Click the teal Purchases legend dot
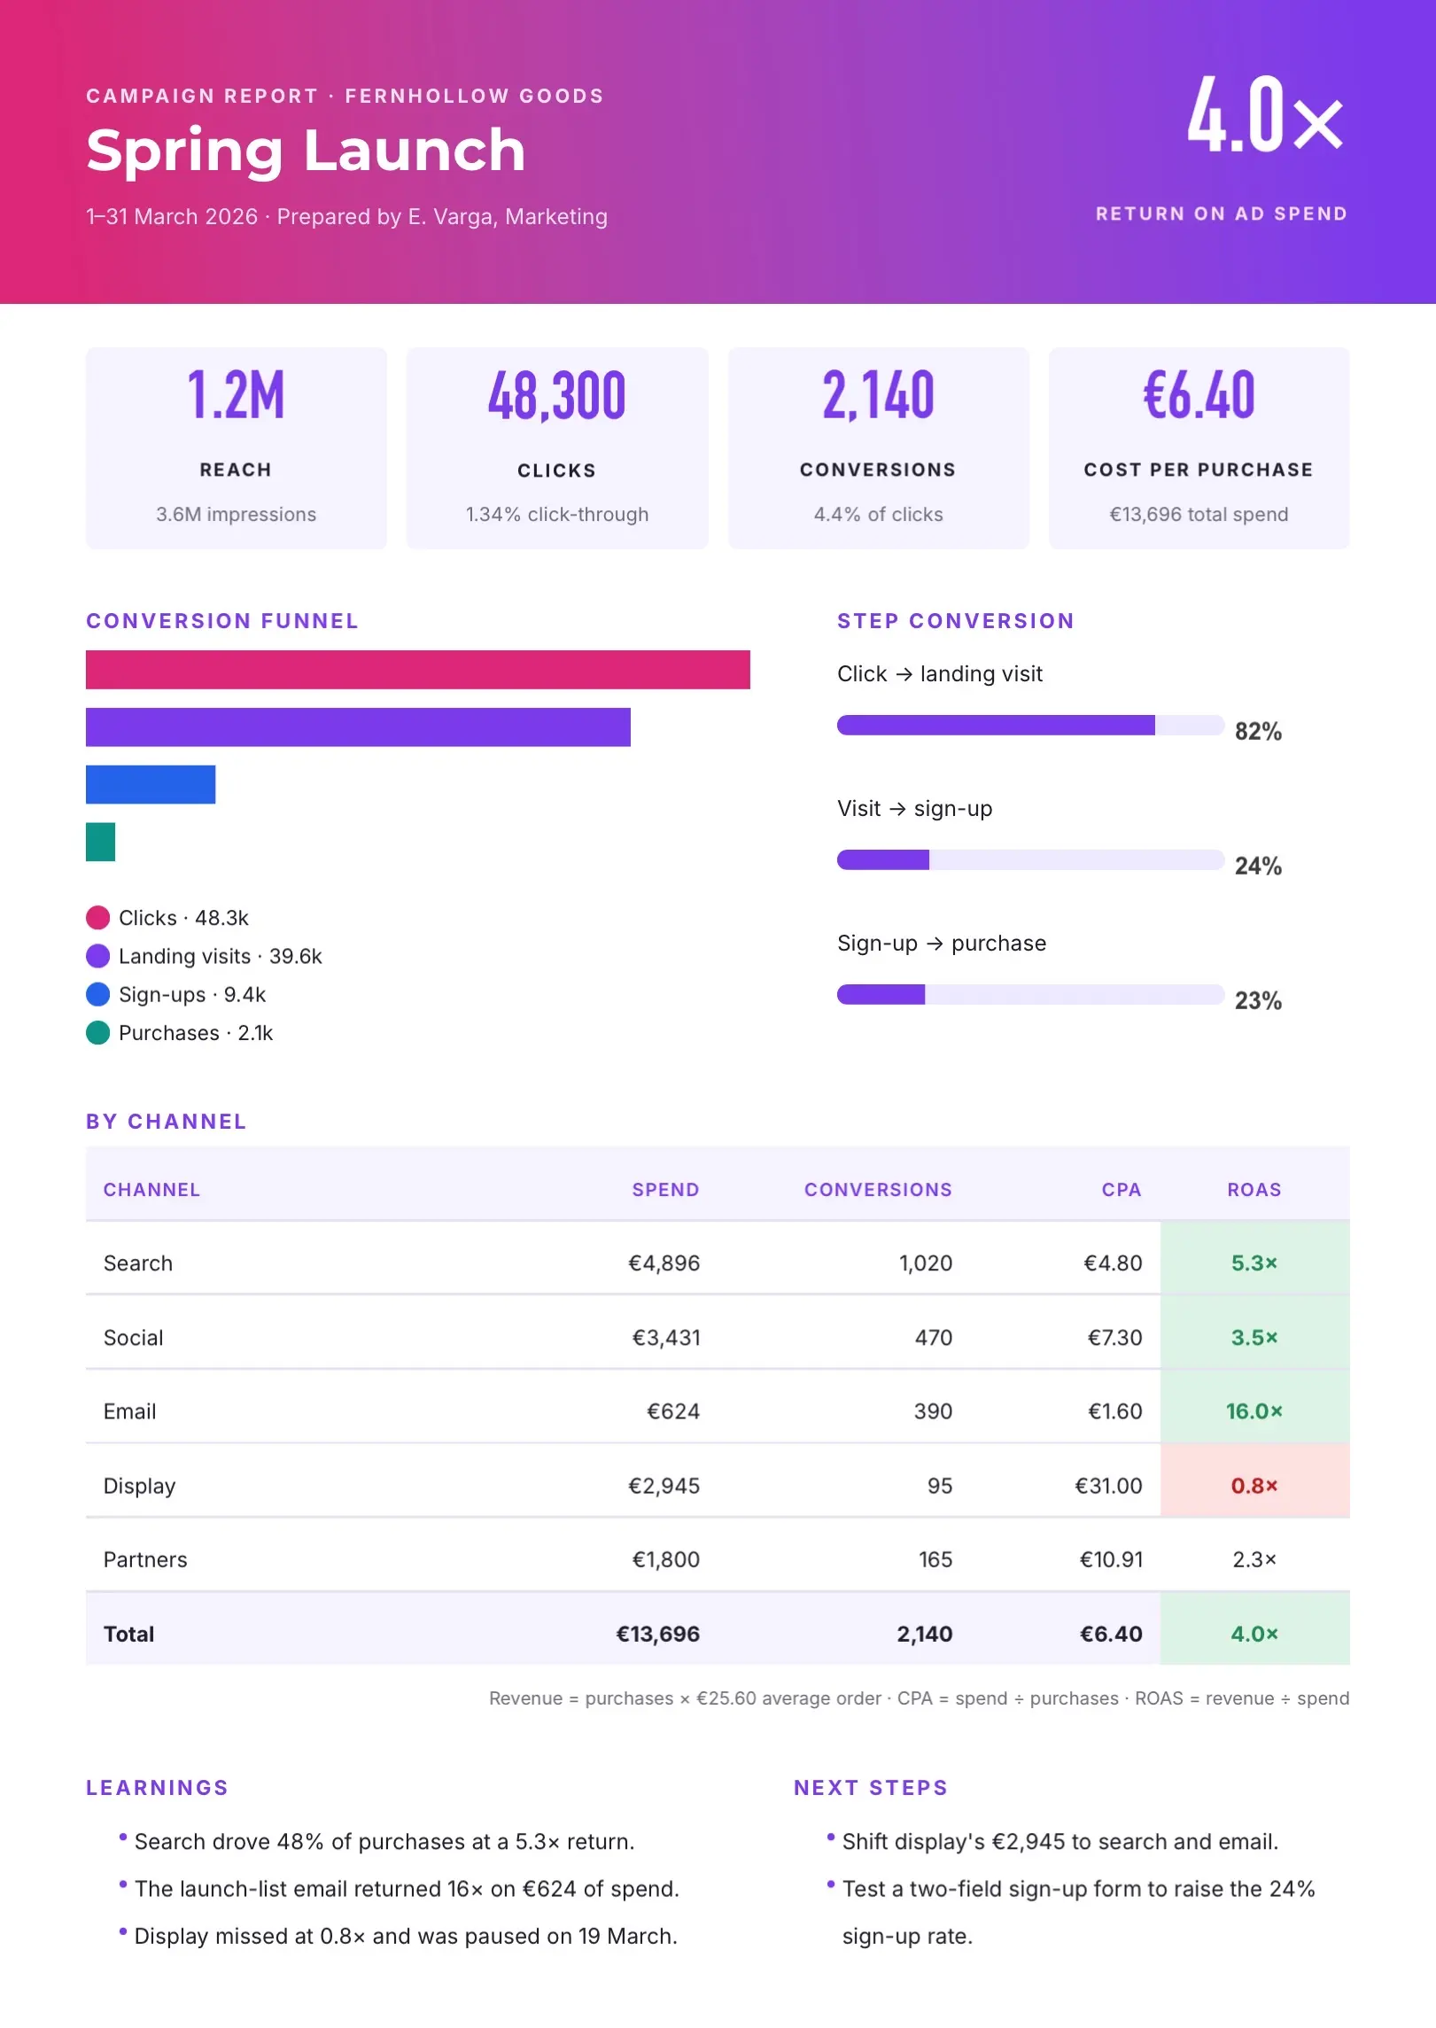This screenshot has height=2028, width=1436. click(97, 1032)
